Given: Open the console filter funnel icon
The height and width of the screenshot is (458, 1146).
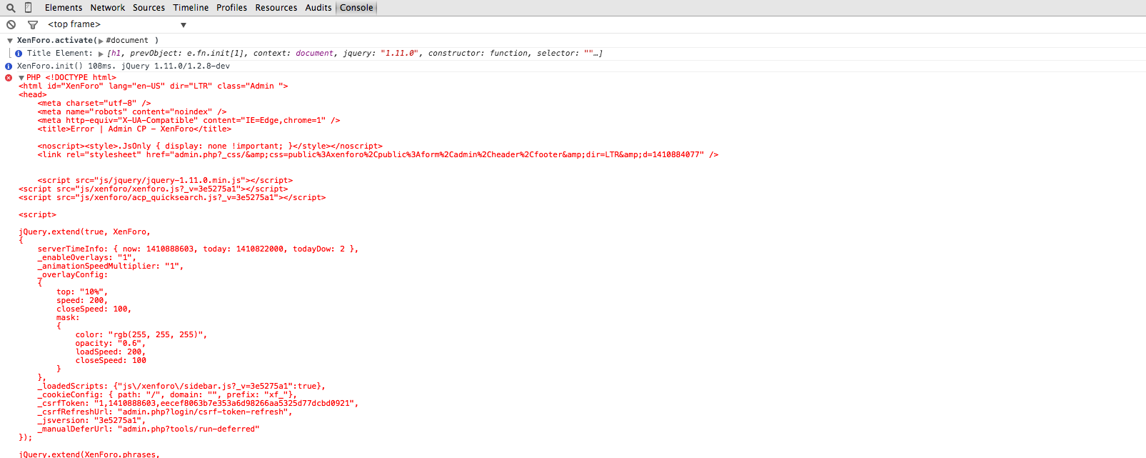Looking at the screenshot, I should tap(32, 24).
